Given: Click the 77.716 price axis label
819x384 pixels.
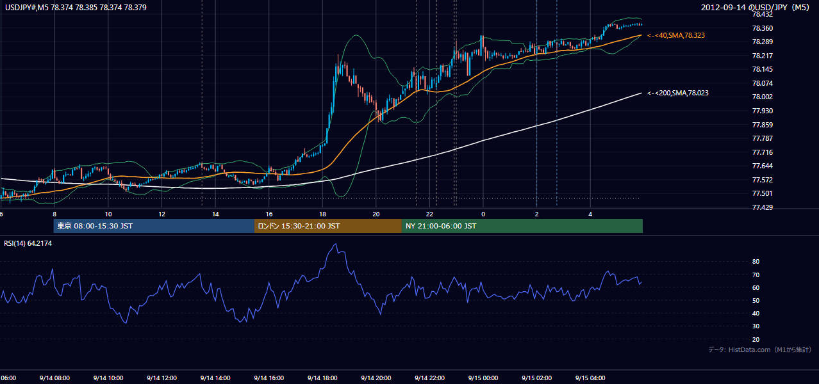Looking at the screenshot, I should click(762, 152).
